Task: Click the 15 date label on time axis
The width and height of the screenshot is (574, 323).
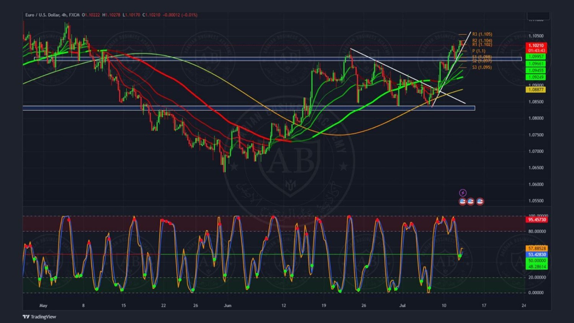Action: click(x=123, y=305)
